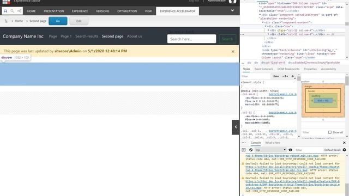The height and width of the screenshot is (196, 349).
Task: Select the Styles tab
Action: point(246,69)
